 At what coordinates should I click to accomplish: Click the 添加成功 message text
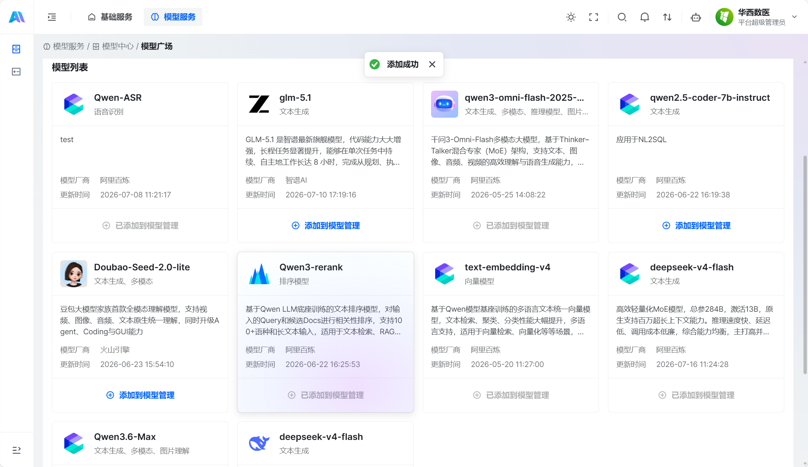(x=402, y=64)
